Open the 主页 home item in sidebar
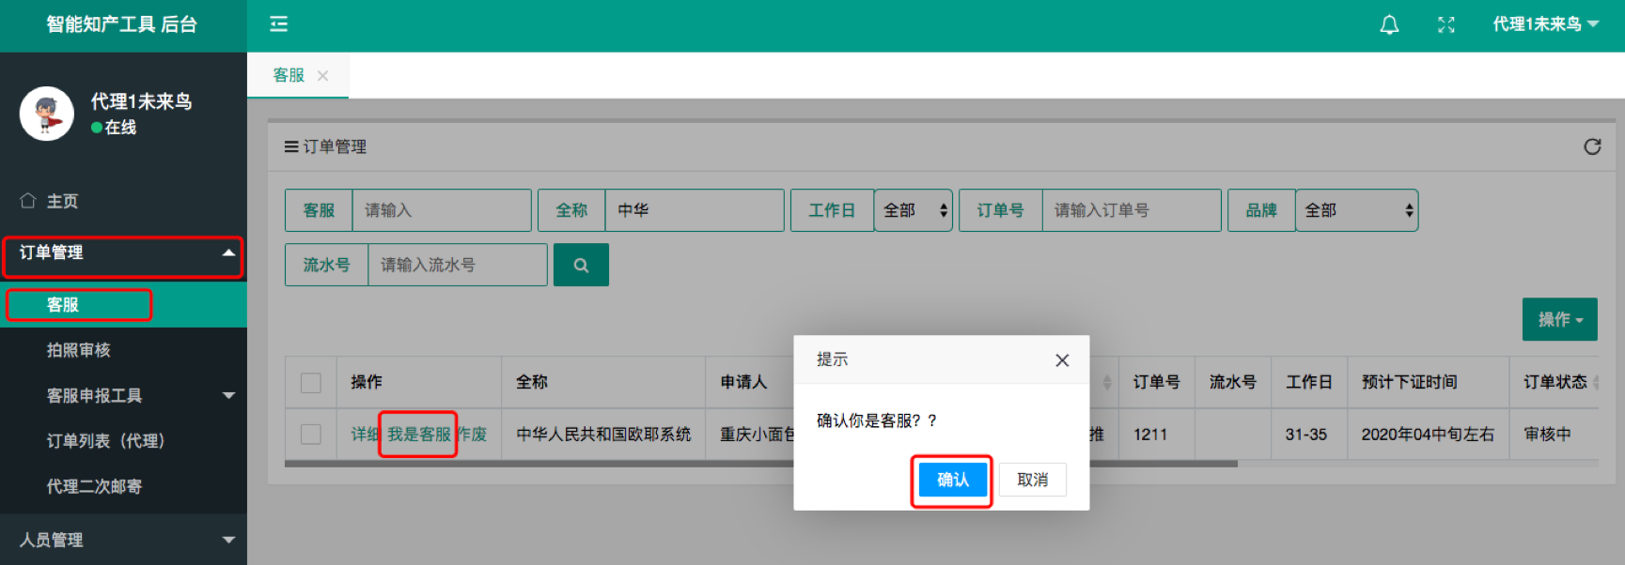 click(x=62, y=201)
